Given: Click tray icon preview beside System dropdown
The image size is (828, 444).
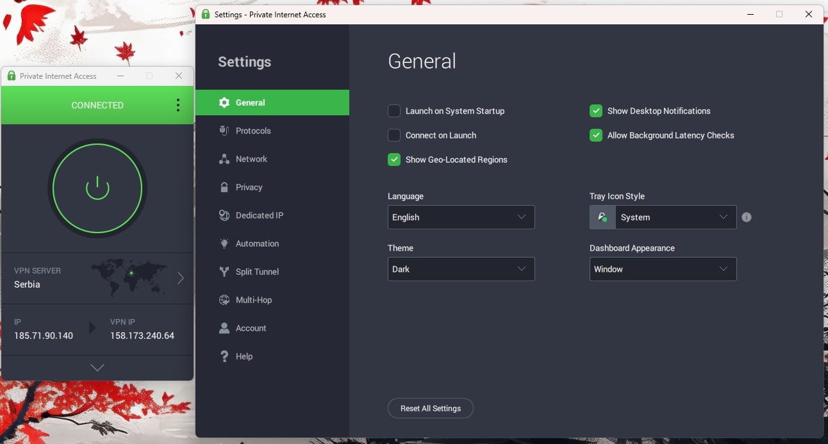Looking at the screenshot, I should point(602,217).
